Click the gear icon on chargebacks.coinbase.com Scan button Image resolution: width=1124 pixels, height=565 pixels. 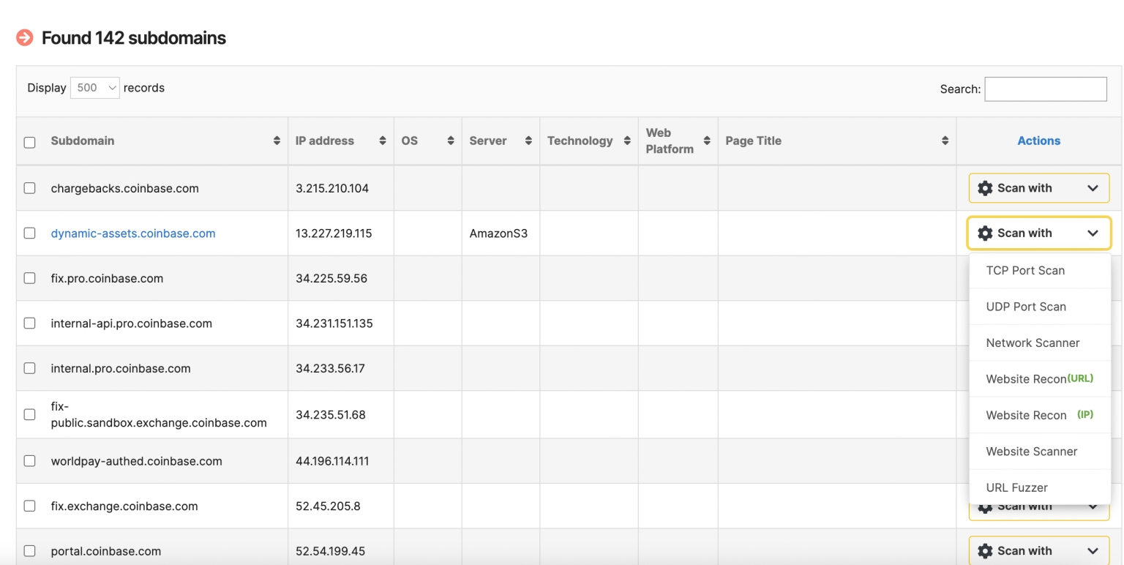pos(986,188)
